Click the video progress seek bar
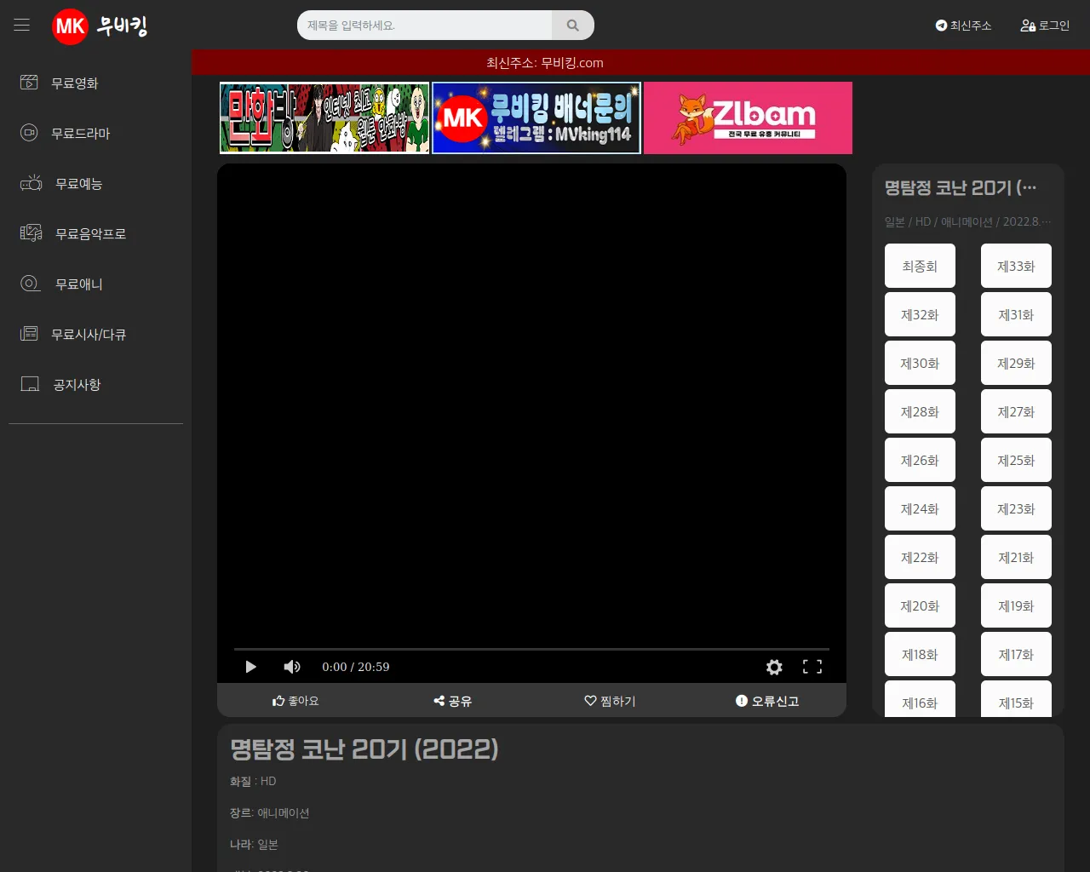1090x872 pixels. (531, 649)
